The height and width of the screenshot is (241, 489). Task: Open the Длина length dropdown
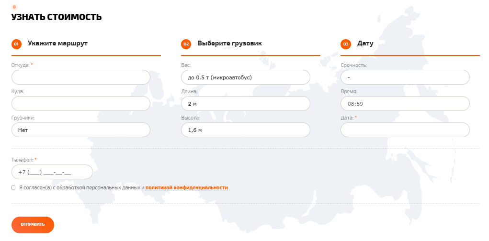246,103
